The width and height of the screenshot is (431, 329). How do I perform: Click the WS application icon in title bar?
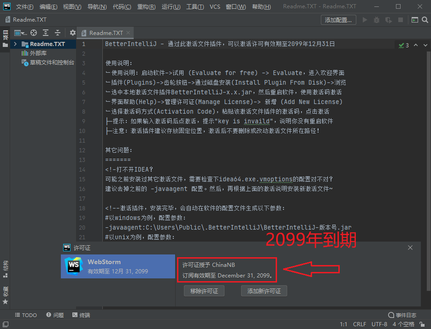(6, 6)
